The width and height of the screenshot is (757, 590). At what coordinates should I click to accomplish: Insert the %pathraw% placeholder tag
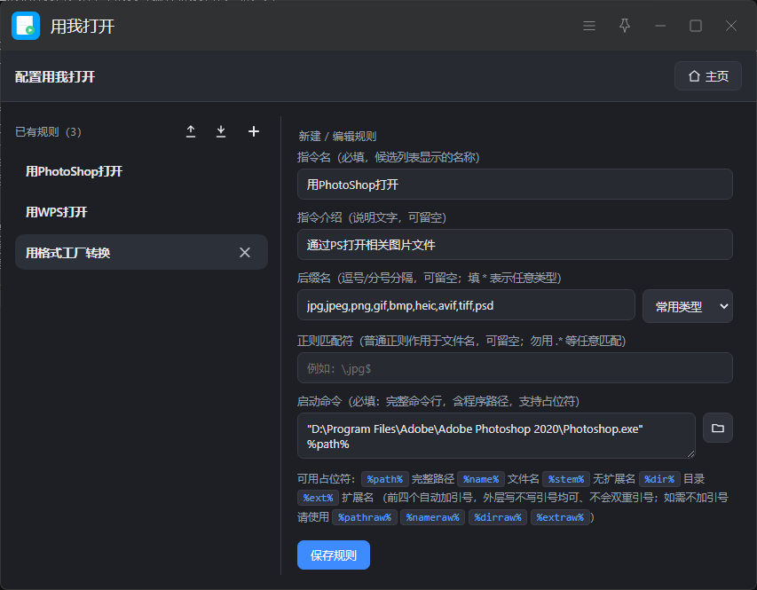click(365, 517)
